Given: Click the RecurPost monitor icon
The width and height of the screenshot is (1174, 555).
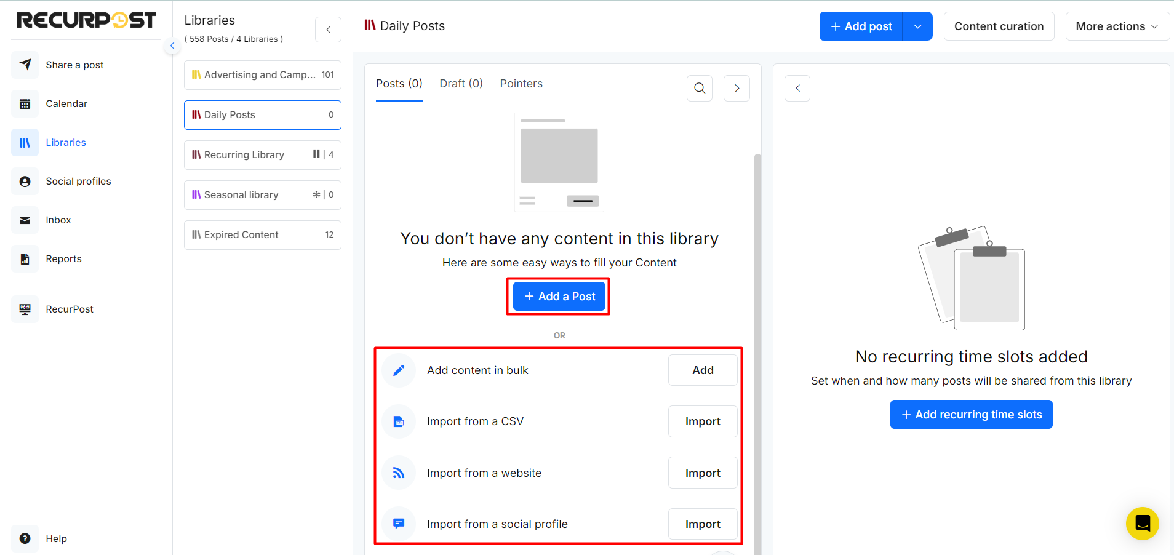Looking at the screenshot, I should (x=25, y=309).
